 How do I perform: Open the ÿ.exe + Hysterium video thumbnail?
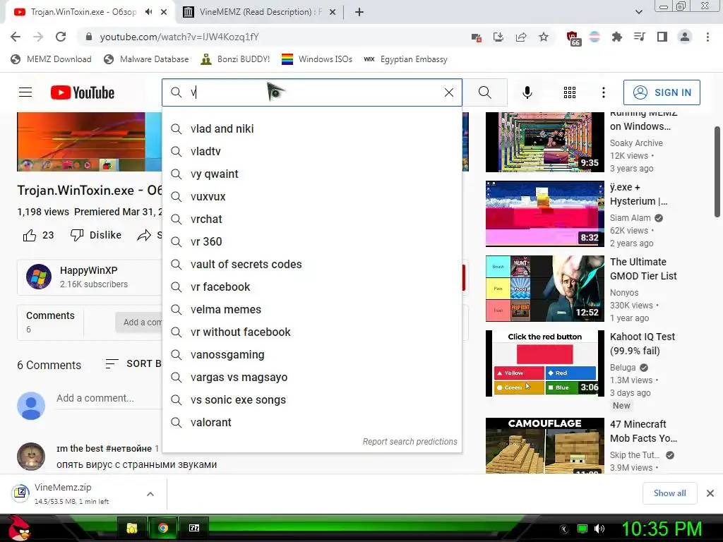point(544,214)
